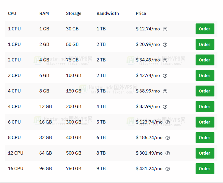Click the CPU column header
The image size is (223, 183).
pos(12,13)
